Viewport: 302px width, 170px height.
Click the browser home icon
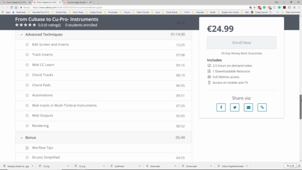tap(16, 8)
